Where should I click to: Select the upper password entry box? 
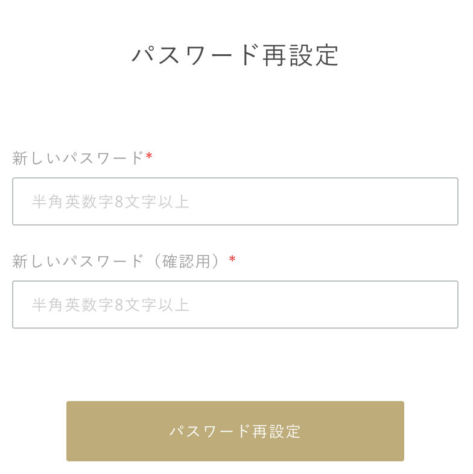tap(235, 201)
